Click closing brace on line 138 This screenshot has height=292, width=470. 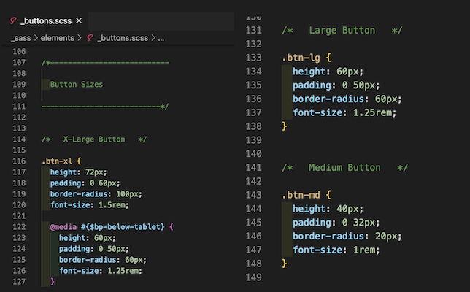pos(285,126)
